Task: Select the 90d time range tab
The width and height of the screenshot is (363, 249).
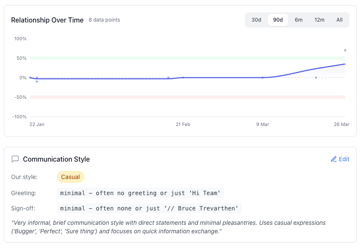Action: click(278, 20)
